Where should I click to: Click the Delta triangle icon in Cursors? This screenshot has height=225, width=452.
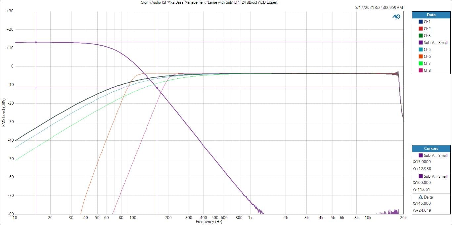[x=421, y=197]
